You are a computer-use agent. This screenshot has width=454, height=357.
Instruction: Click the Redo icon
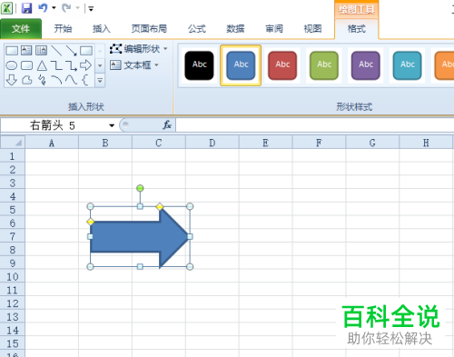pos(66,8)
